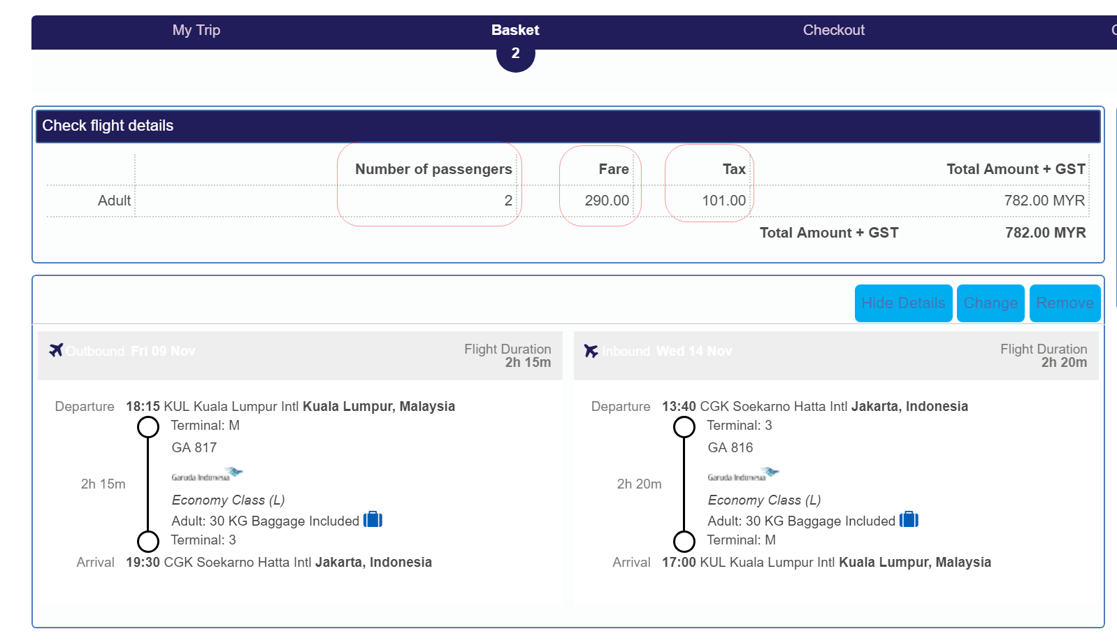Click the 782.00 MYR total amount
Image resolution: width=1117 pixels, height=643 pixels.
(1046, 233)
